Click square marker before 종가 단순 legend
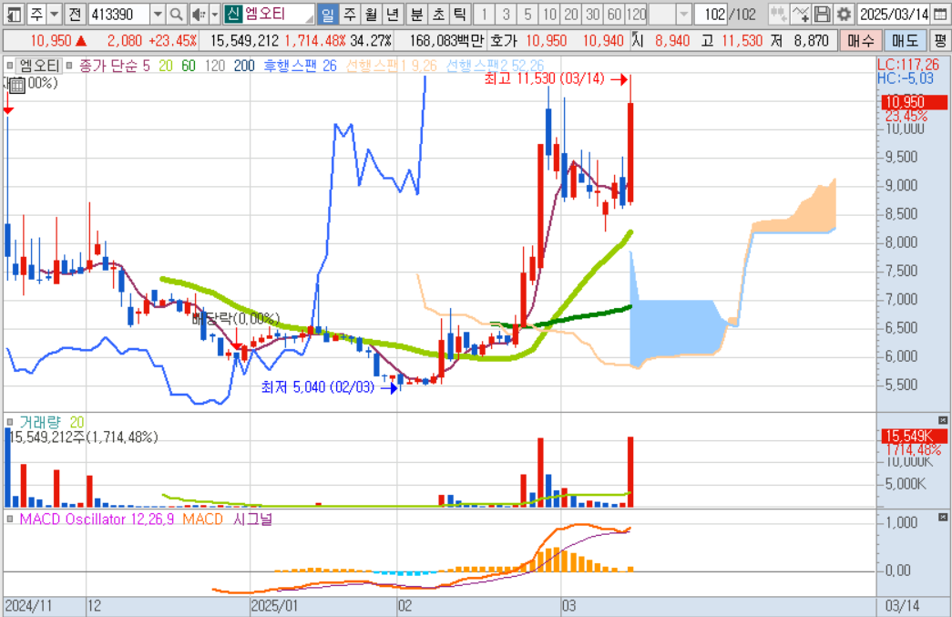Image resolution: width=952 pixels, height=617 pixels. (69, 65)
